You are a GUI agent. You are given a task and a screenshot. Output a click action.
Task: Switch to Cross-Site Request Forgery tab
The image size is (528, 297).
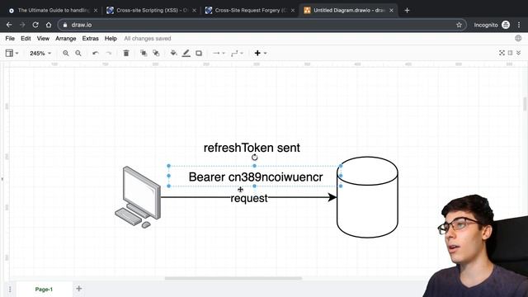tap(250, 11)
